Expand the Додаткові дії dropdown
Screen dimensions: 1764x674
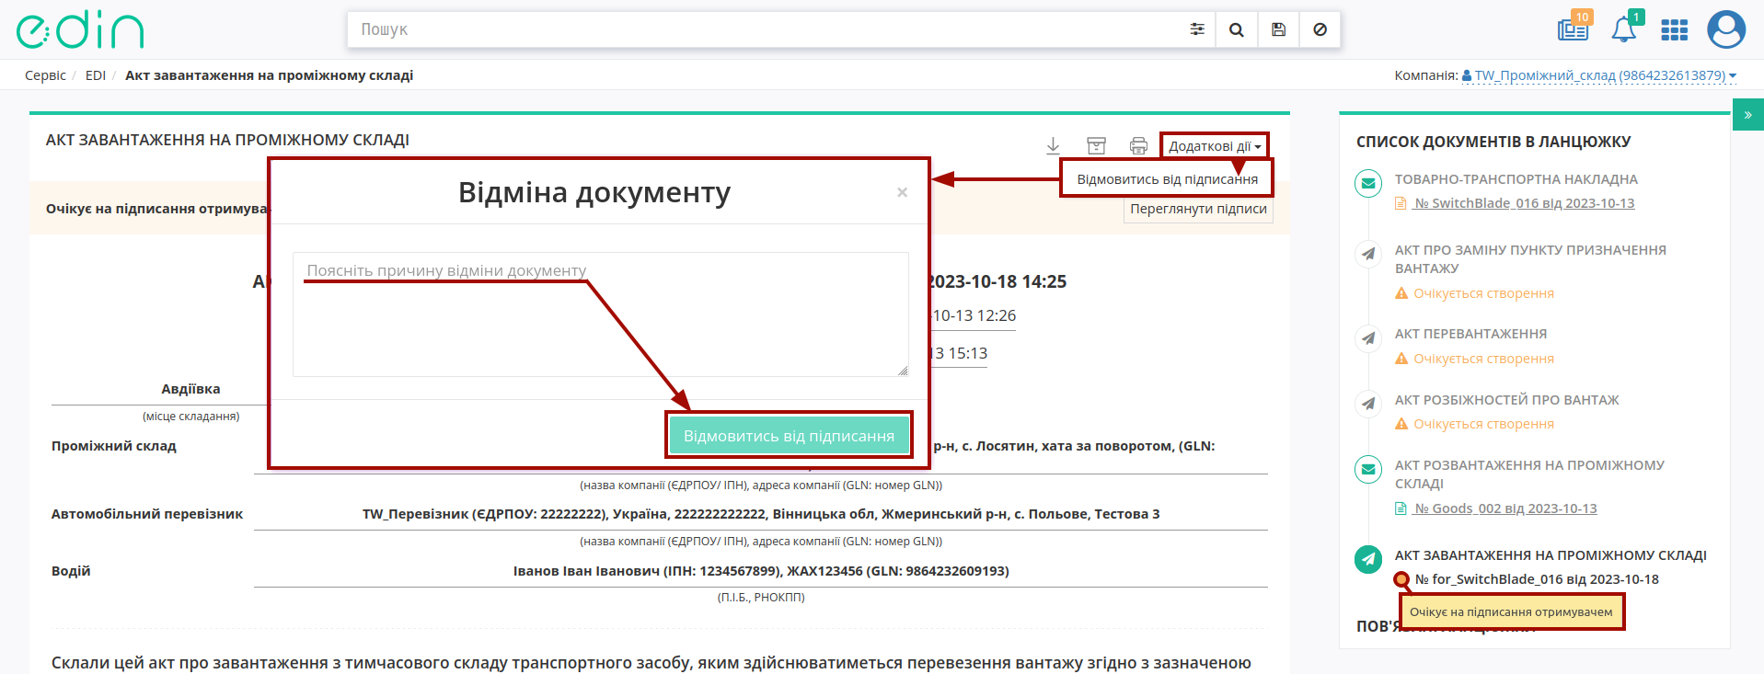[1215, 146]
